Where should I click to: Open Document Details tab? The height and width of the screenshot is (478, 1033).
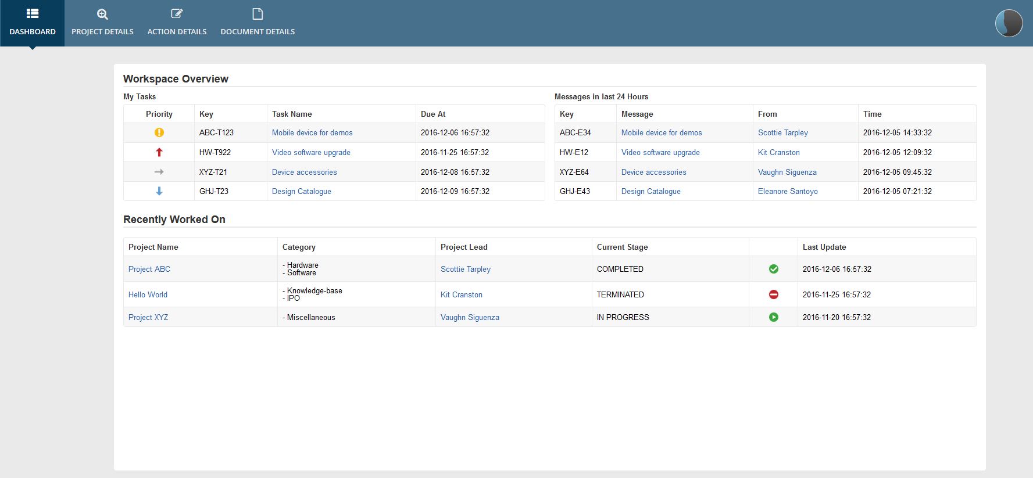click(258, 23)
